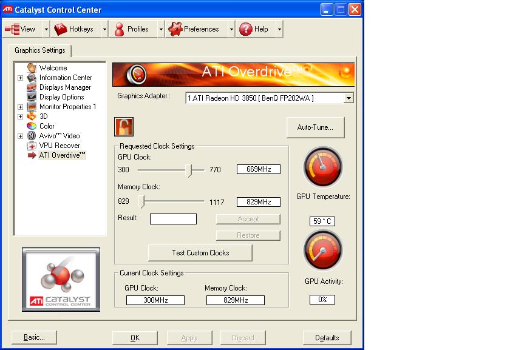Click the Monitor Properties 1 icon
The image size is (510, 350).
click(x=32, y=107)
